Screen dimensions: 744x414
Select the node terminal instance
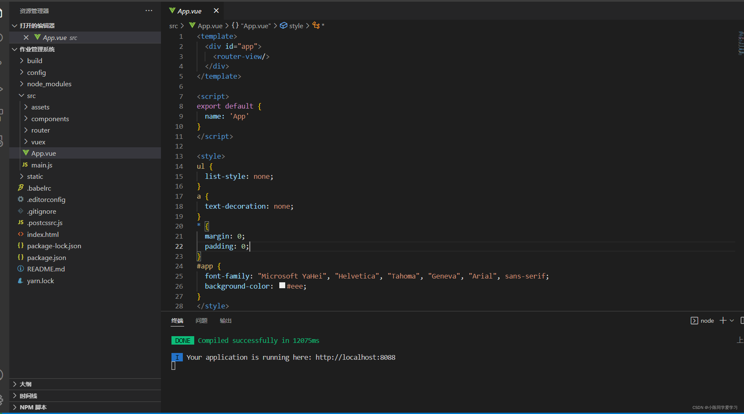[x=702, y=321]
